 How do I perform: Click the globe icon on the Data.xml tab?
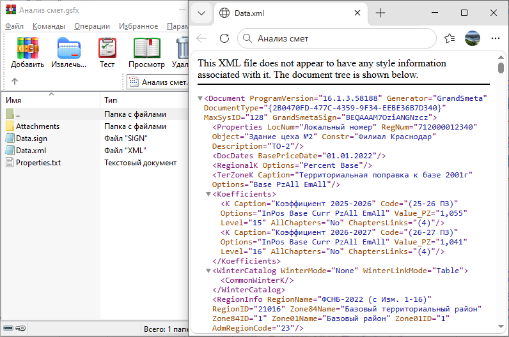click(224, 13)
